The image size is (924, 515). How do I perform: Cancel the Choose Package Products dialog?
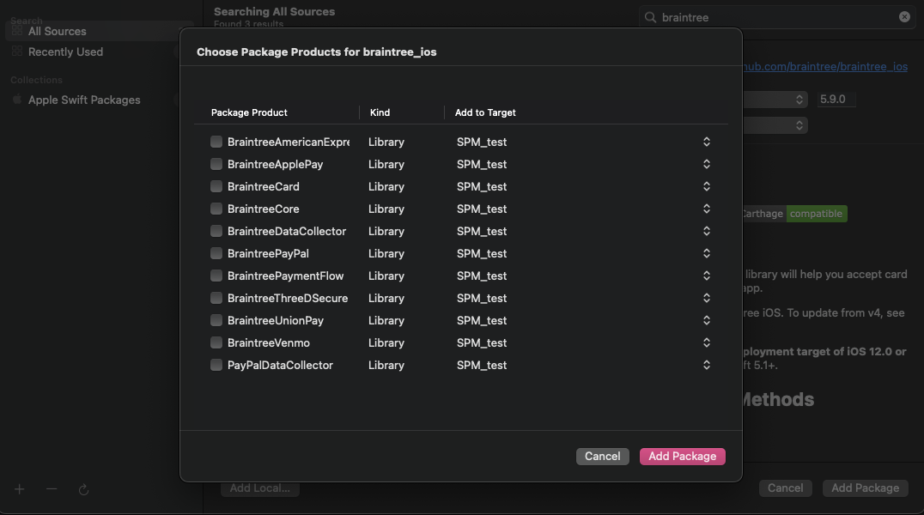[x=602, y=456]
